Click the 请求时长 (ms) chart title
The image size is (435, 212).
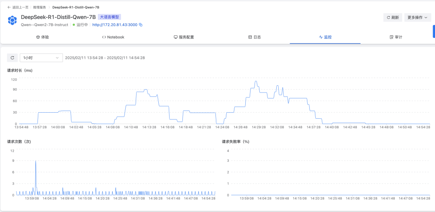point(20,70)
